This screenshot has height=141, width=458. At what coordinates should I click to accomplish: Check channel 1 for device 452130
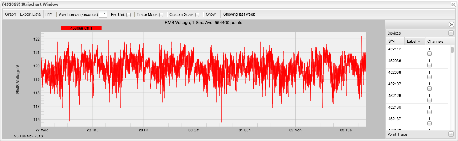(429, 112)
